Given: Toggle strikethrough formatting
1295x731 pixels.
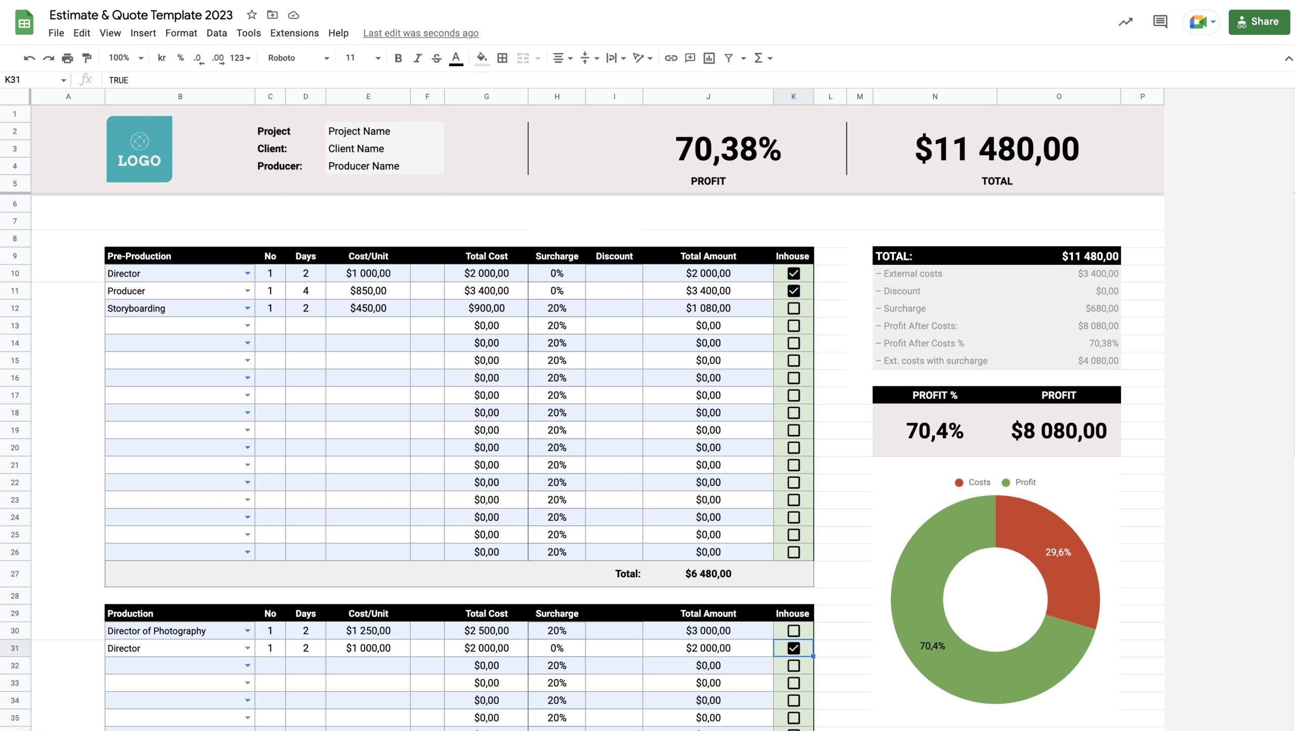Looking at the screenshot, I should 437,58.
